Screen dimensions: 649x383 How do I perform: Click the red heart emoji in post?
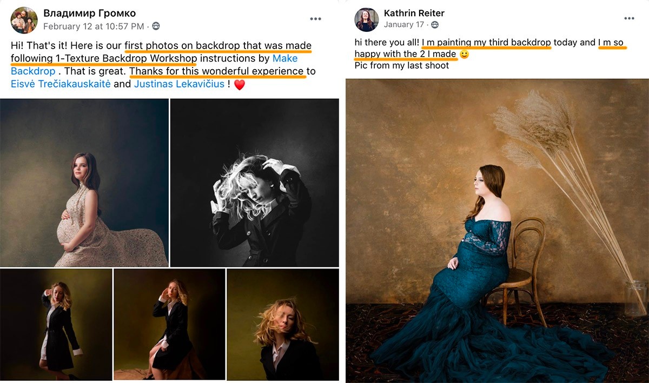click(239, 84)
